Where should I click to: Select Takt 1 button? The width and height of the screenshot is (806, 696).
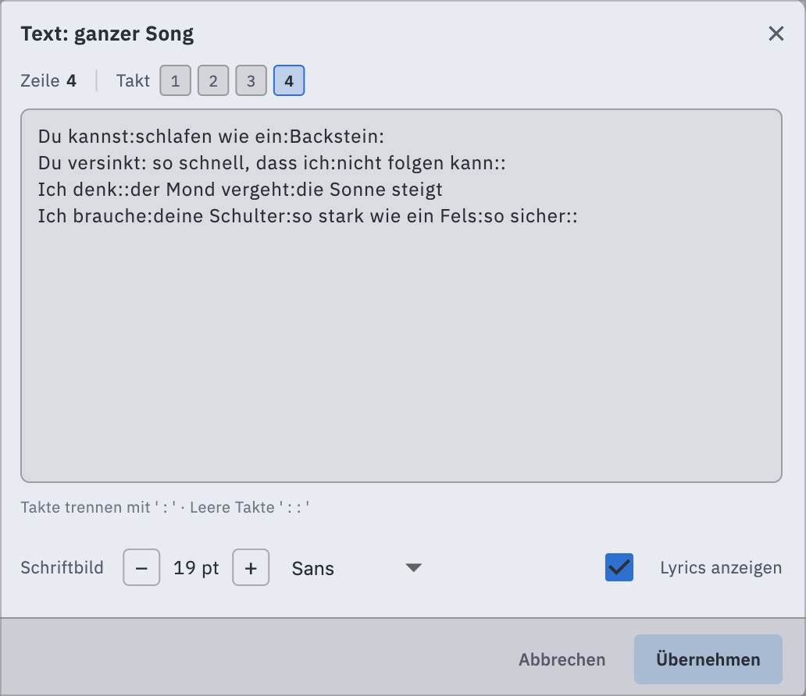coord(175,80)
